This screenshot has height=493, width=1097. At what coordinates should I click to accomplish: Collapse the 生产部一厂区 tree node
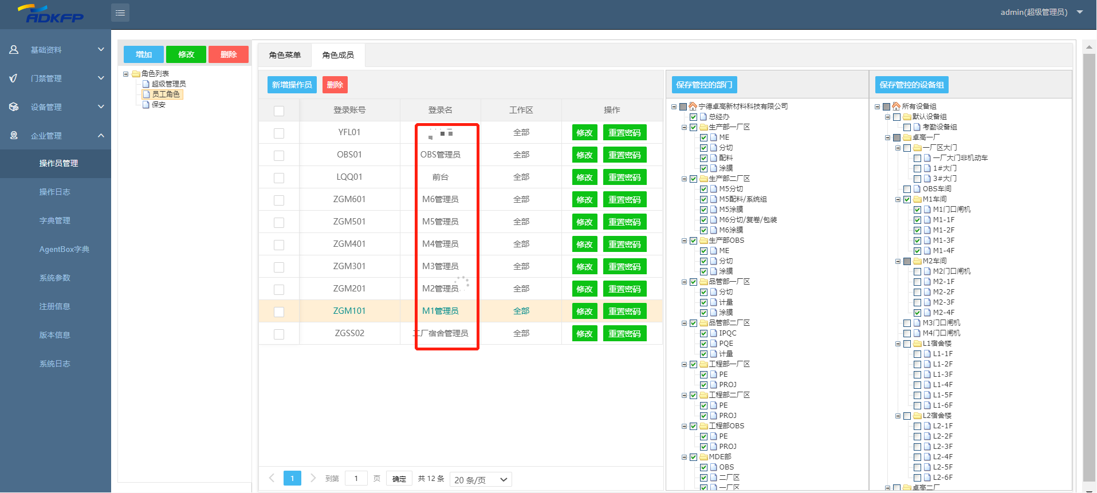click(x=684, y=127)
